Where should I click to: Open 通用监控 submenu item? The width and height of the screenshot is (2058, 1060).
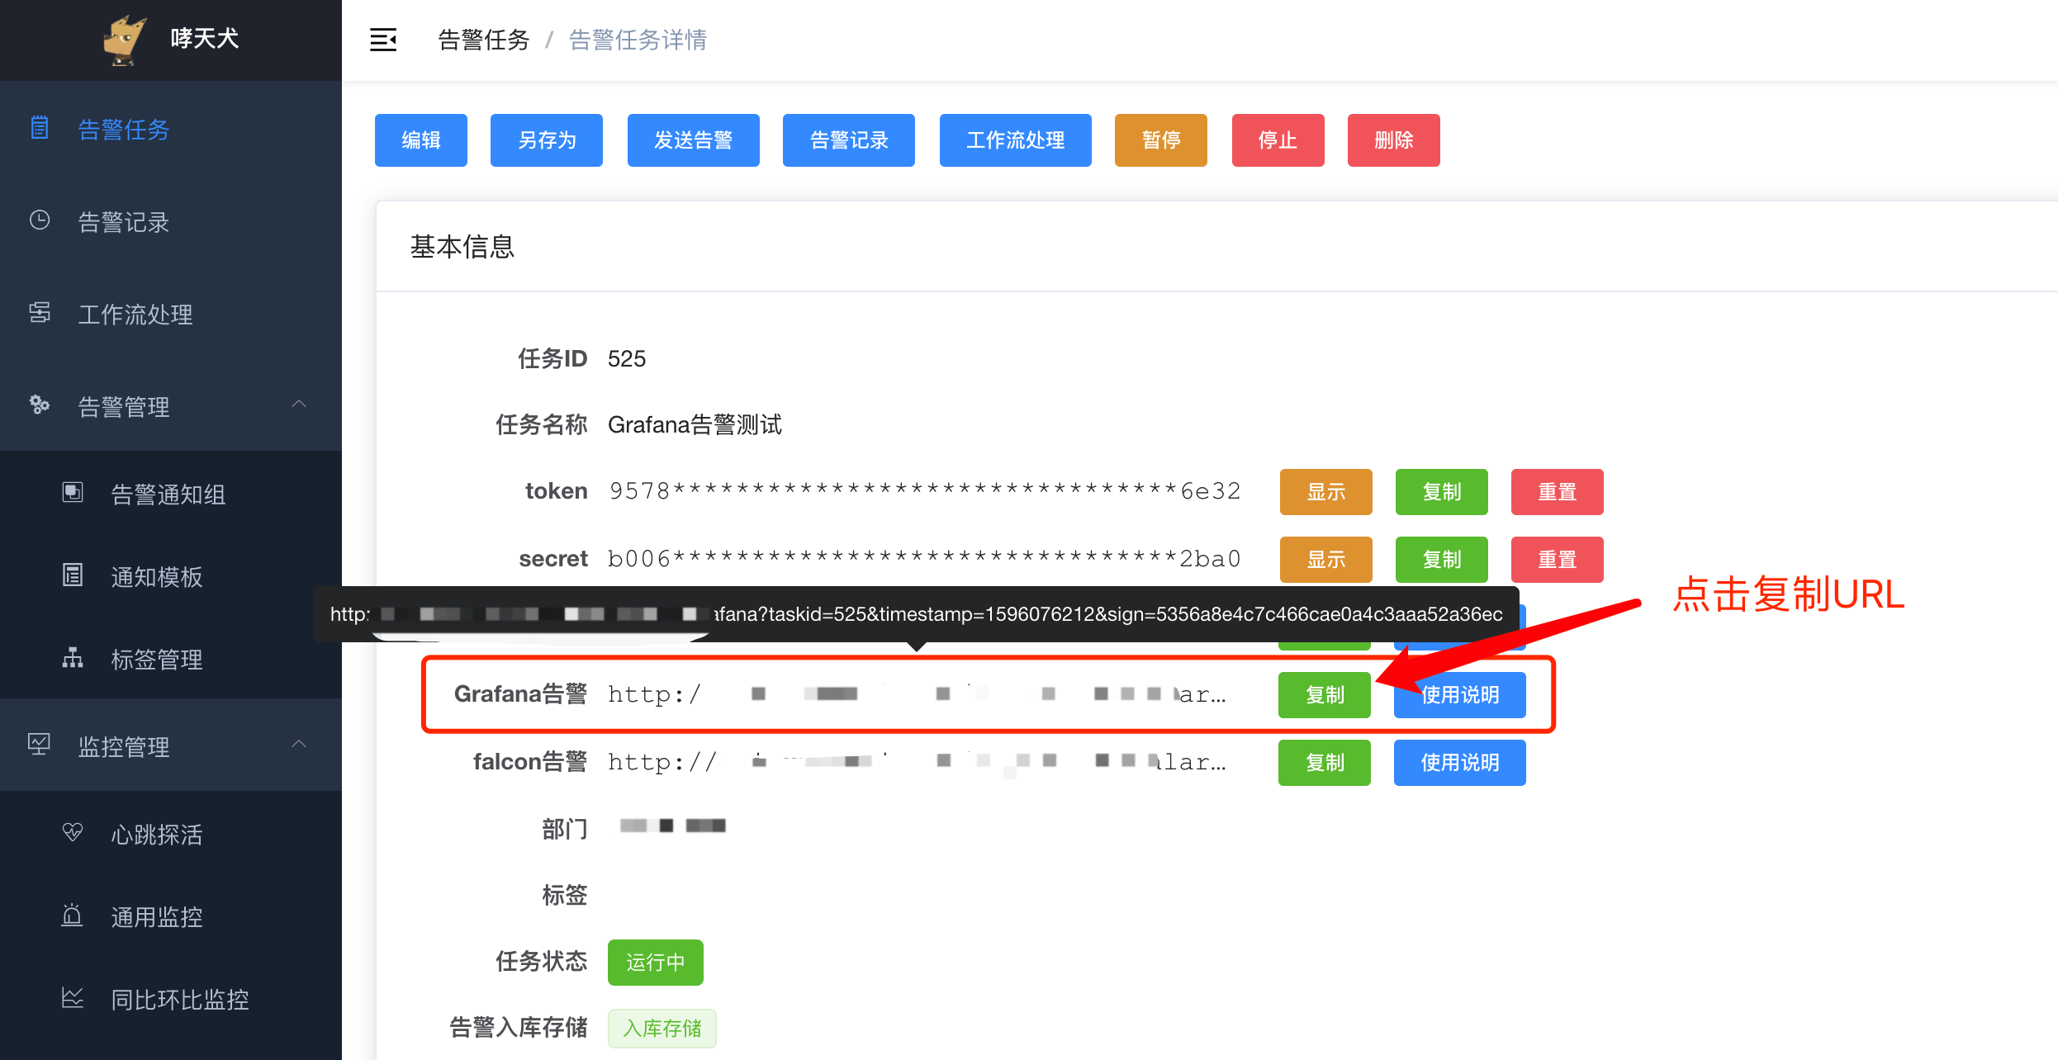click(x=171, y=916)
